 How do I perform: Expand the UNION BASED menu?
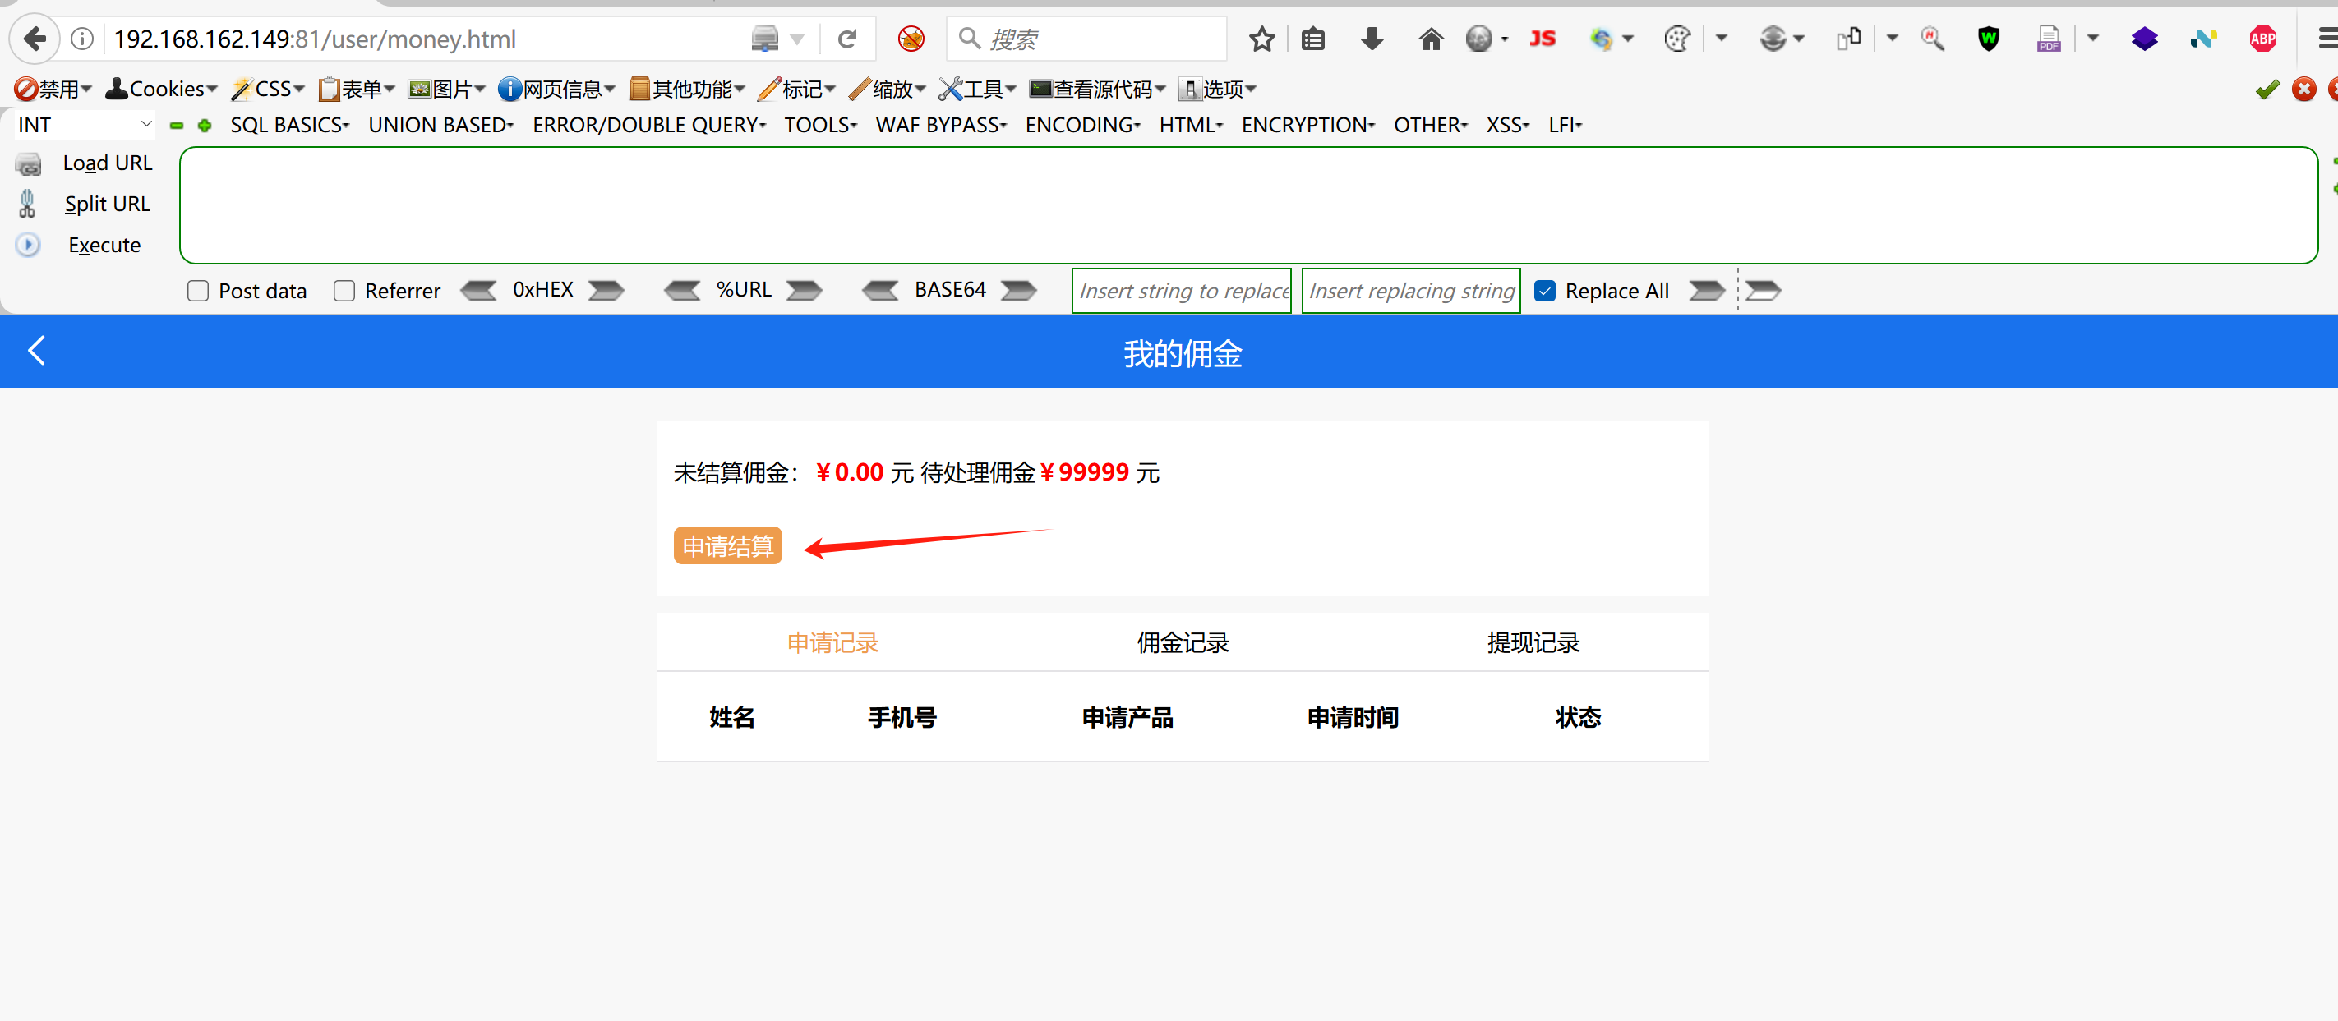(x=440, y=125)
